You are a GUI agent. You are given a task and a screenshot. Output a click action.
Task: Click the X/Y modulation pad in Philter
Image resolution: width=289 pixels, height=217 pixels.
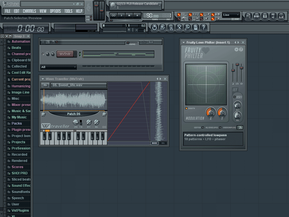coord(206,85)
